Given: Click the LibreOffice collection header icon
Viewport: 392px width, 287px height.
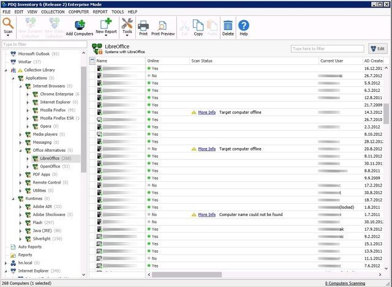Looking at the screenshot, I should pos(97,49).
